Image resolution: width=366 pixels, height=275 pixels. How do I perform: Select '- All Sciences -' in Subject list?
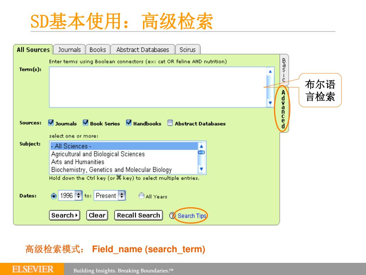pyautogui.click(x=124, y=146)
